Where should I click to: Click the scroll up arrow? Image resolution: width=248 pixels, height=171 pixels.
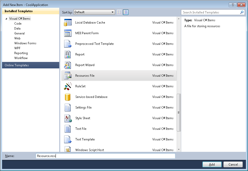[x=179, y=19]
